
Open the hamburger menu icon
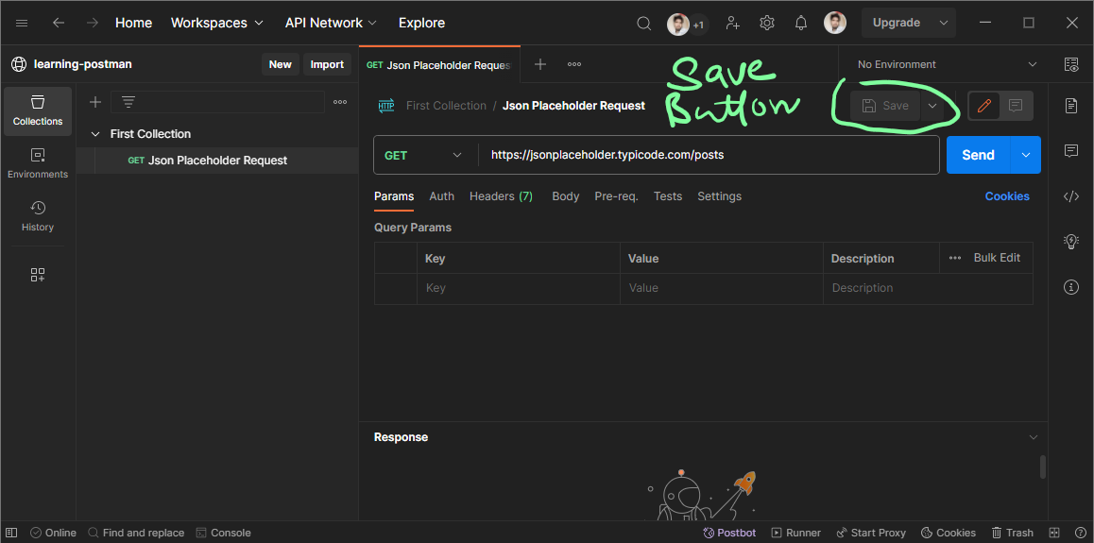(x=22, y=23)
